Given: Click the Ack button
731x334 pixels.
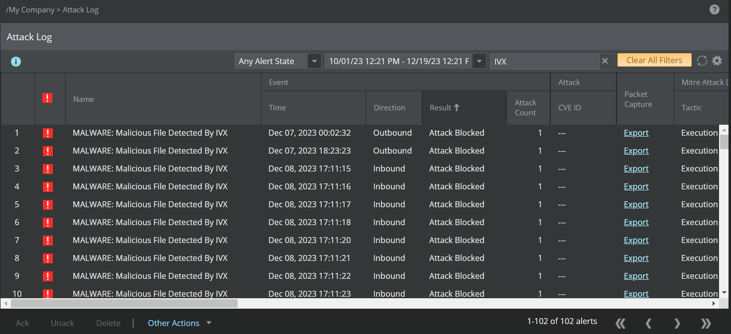Looking at the screenshot, I should 22,323.
